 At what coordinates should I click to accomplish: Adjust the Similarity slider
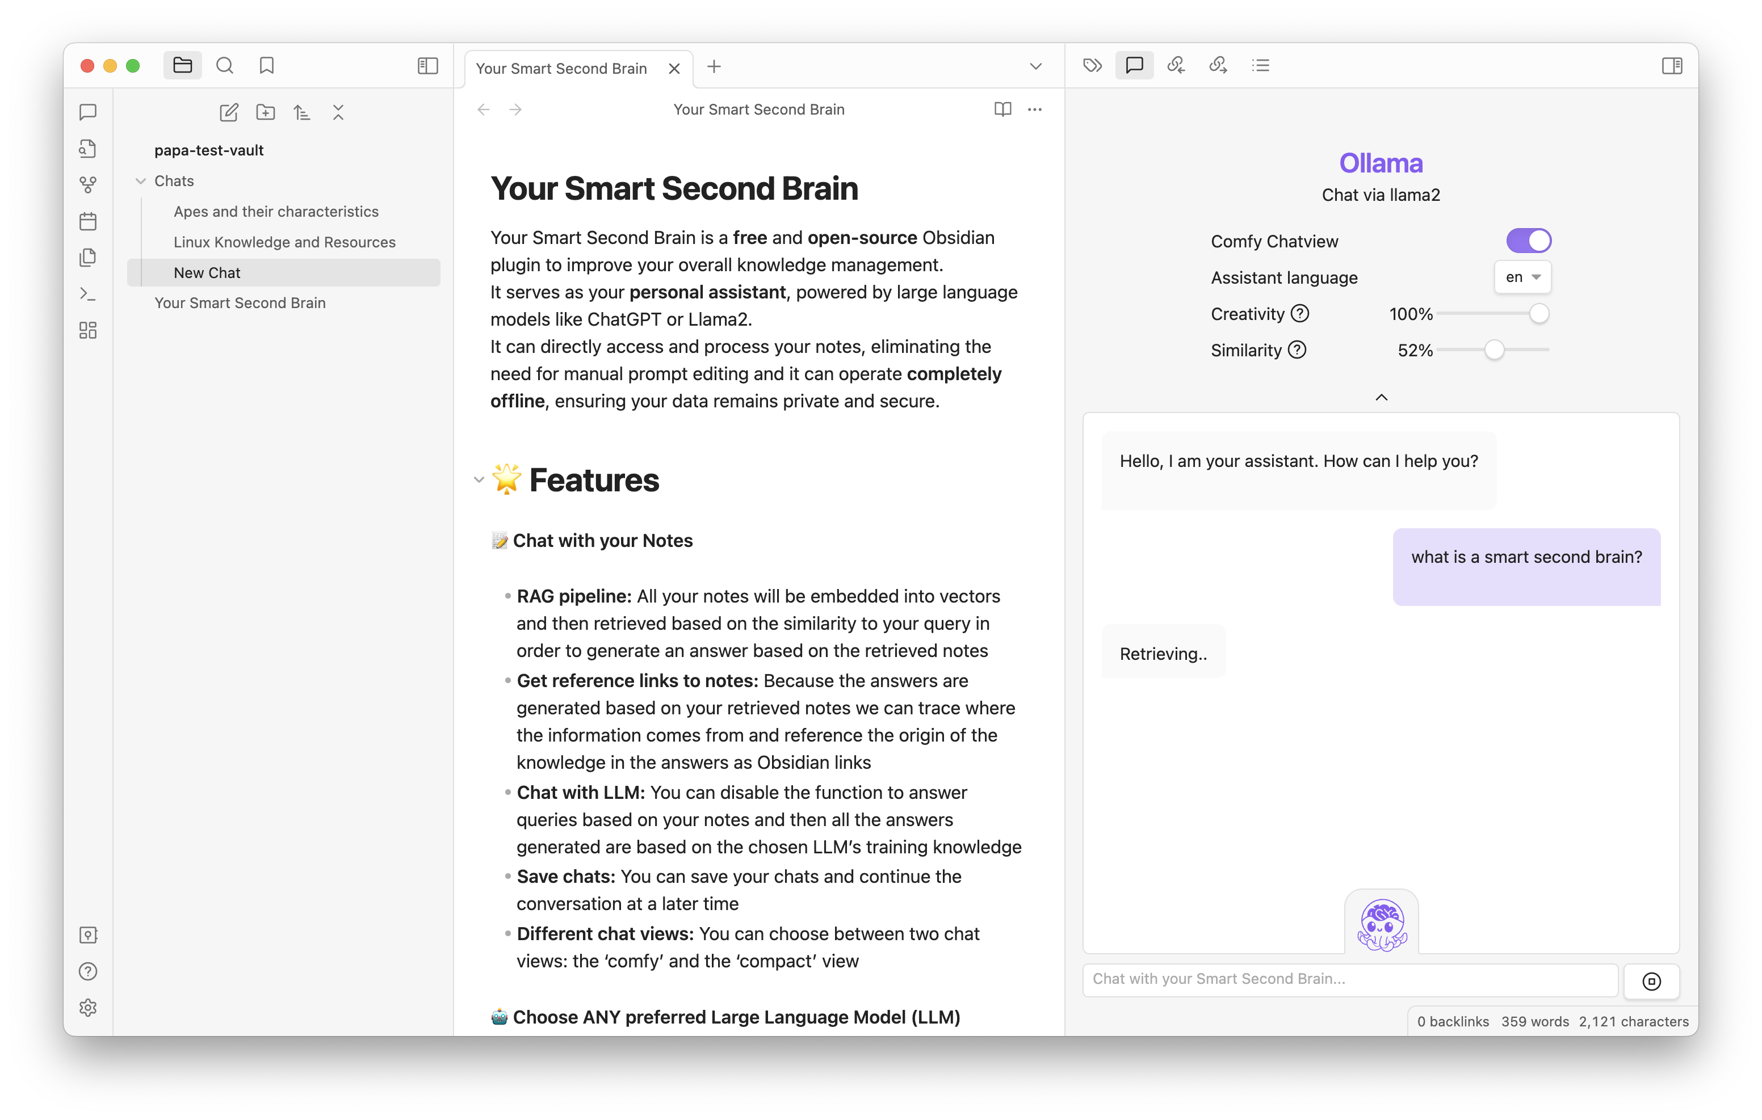tap(1493, 350)
